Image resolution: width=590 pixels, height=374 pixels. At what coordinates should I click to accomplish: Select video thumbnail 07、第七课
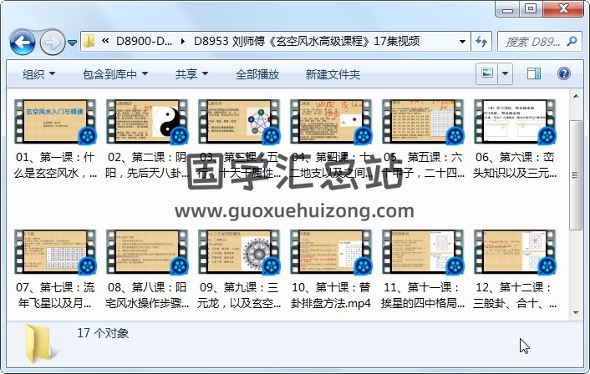[x=55, y=252]
